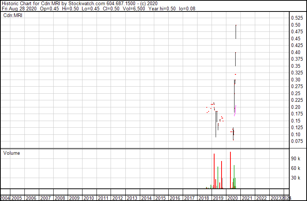Click the 2021 year label on time axis
This screenshot has height=201, width=307.
click(247, 198)
